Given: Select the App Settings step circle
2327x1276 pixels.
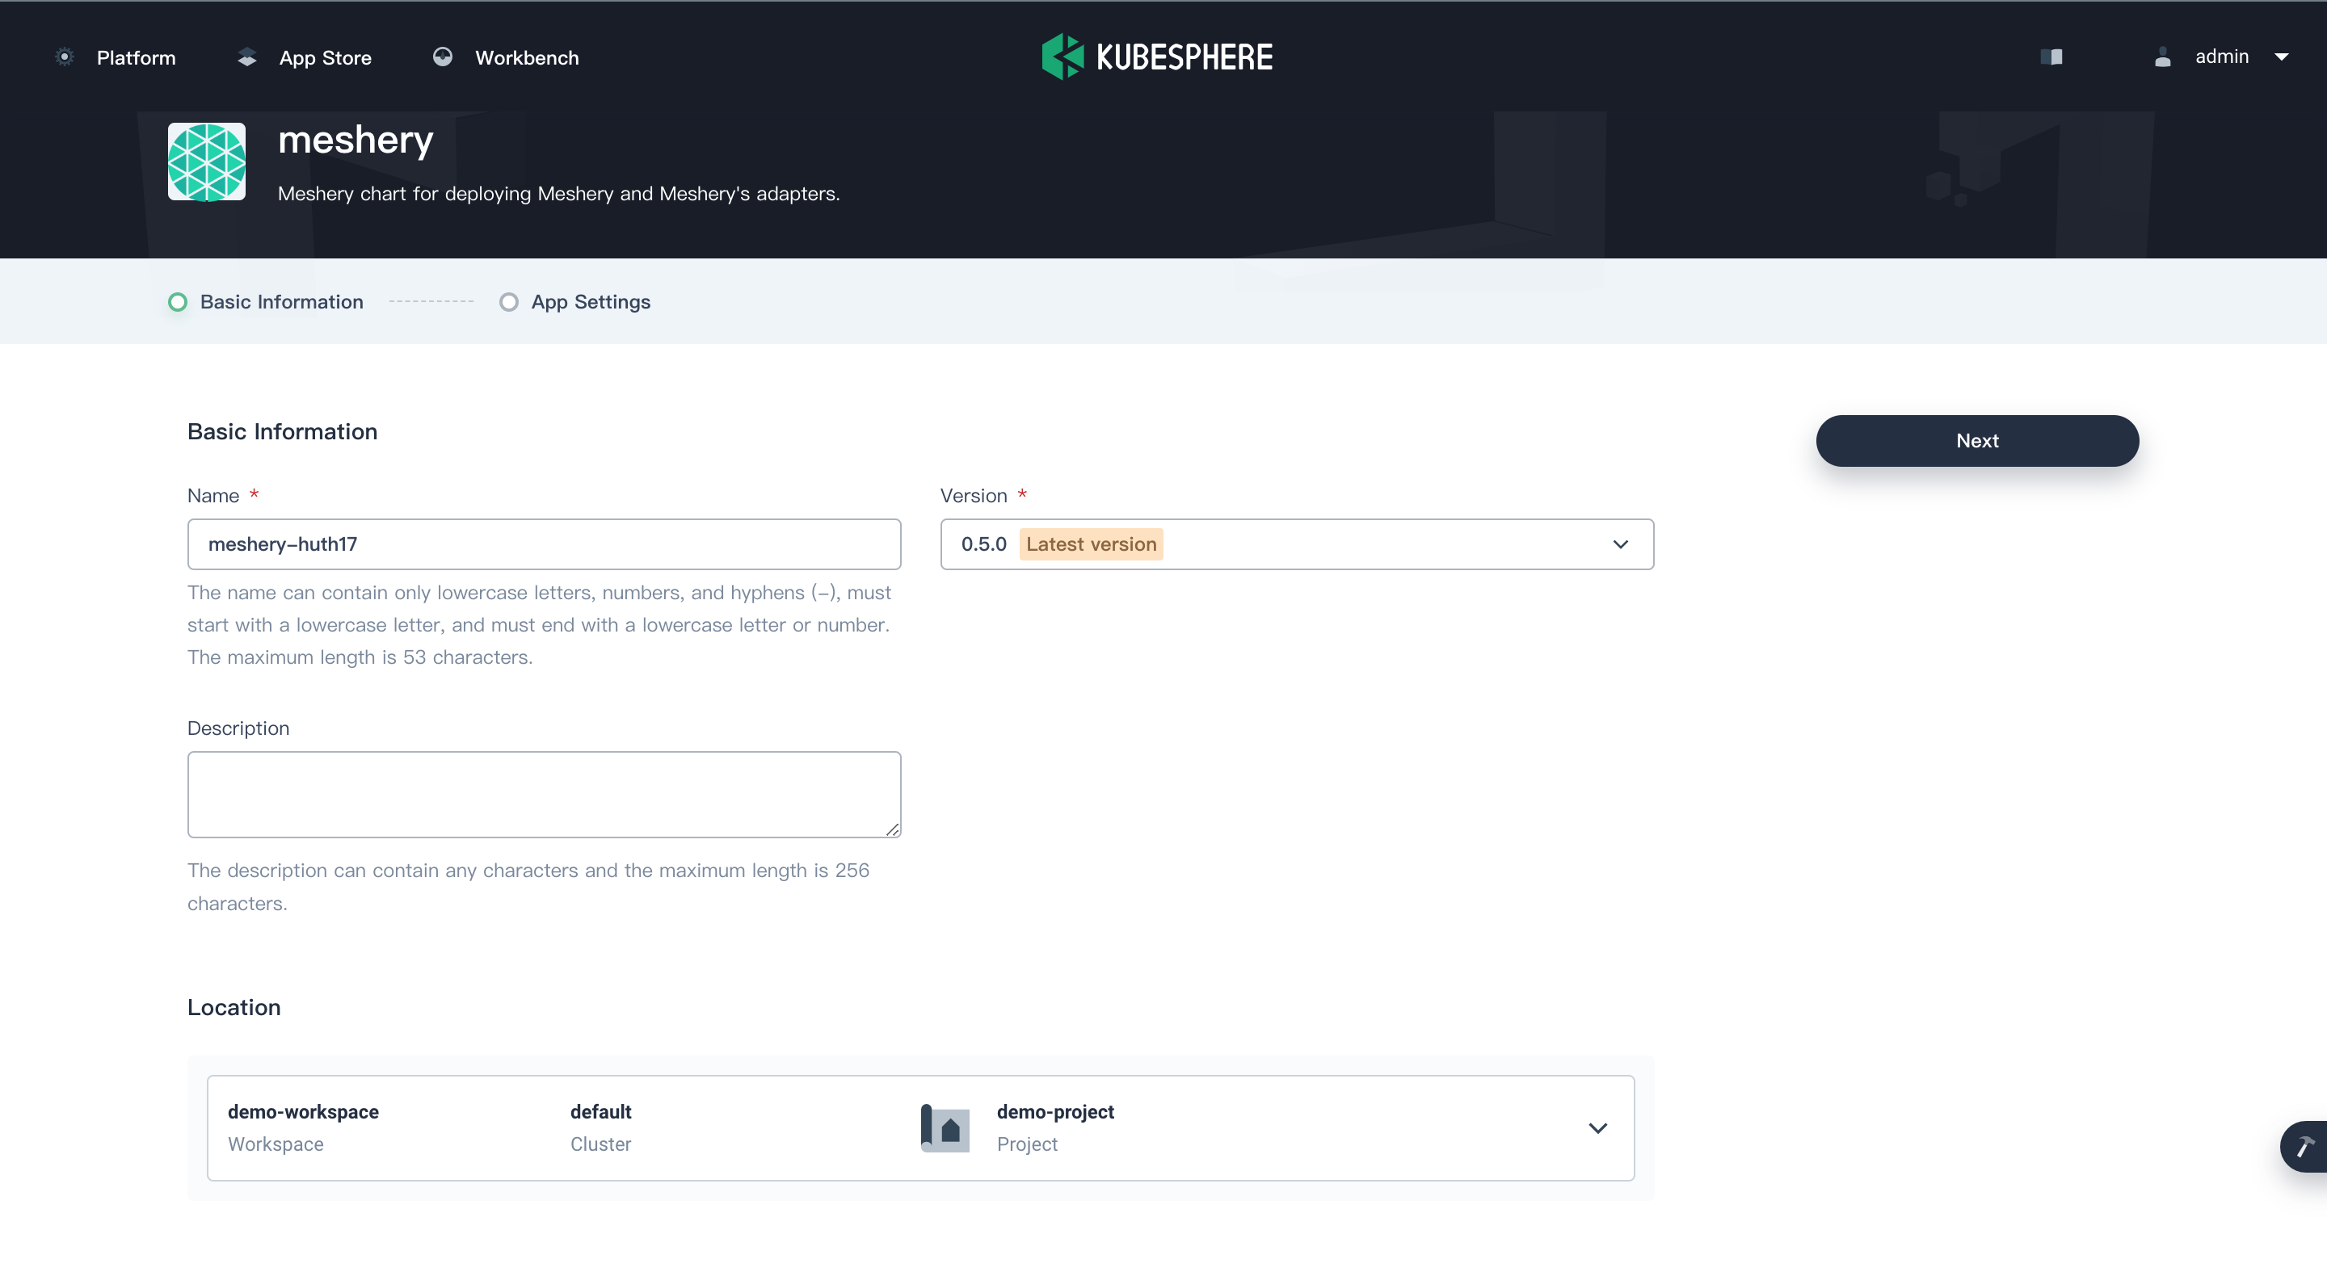Looking at the screenshot, I should click(508, 301).
